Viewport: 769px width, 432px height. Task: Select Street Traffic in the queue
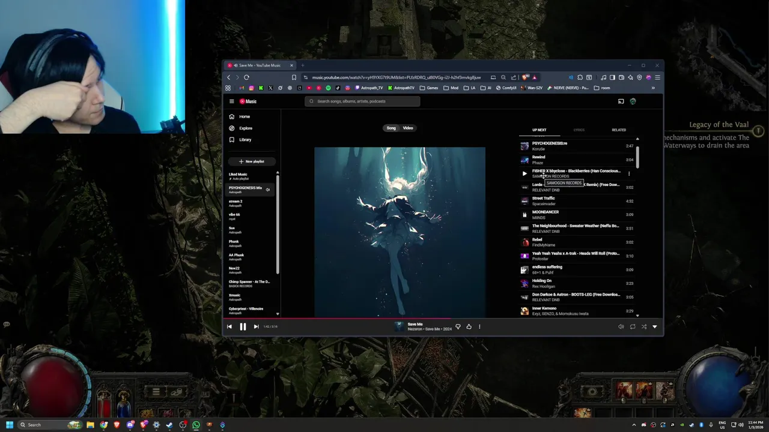pyautogui.click(x=577, y=201)
